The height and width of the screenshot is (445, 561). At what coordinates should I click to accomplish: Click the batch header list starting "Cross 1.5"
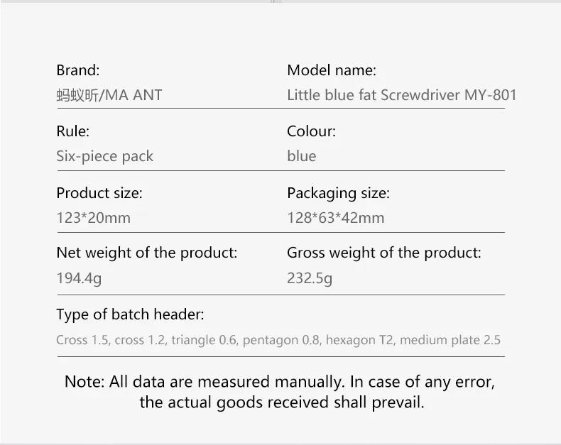278,340
